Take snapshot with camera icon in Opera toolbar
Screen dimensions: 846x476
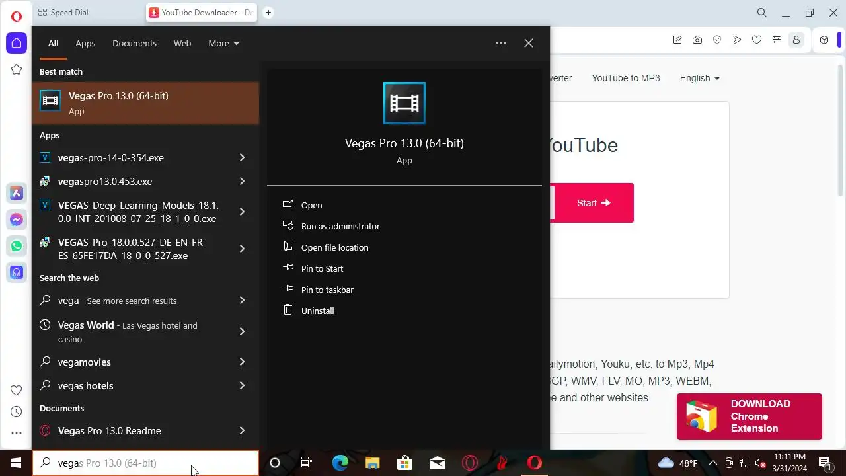[x=697, y=40]
